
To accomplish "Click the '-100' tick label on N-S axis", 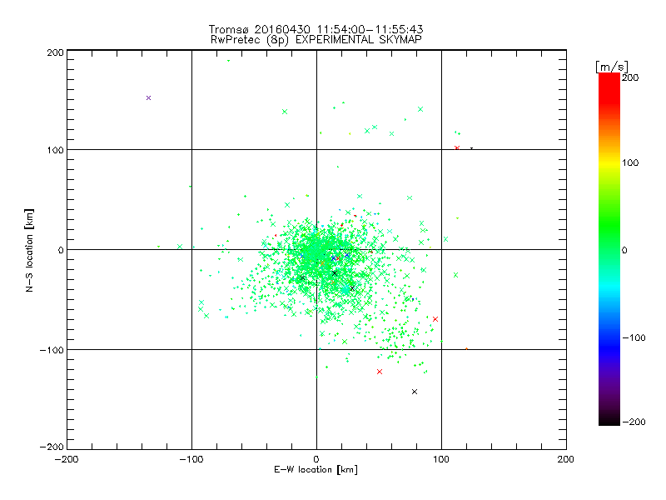I will click(52, 350).
